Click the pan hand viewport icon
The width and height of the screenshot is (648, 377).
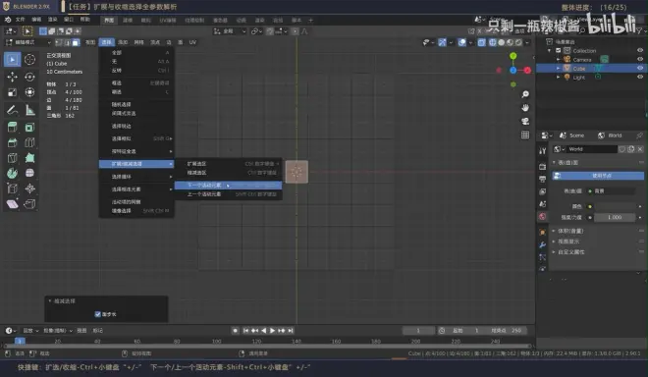[x=525, y=108]
